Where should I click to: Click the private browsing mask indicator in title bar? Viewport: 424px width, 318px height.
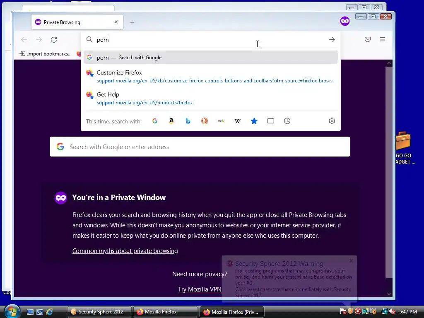point(345,21)
